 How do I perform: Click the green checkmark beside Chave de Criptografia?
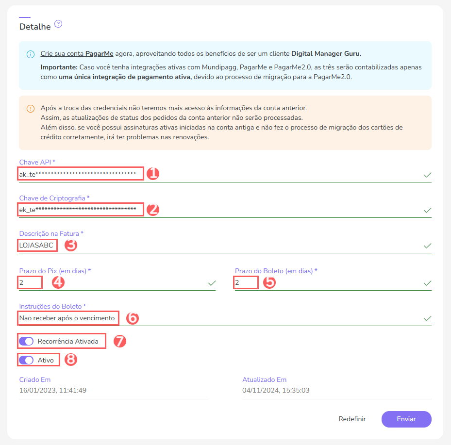[x=427, y=211]
